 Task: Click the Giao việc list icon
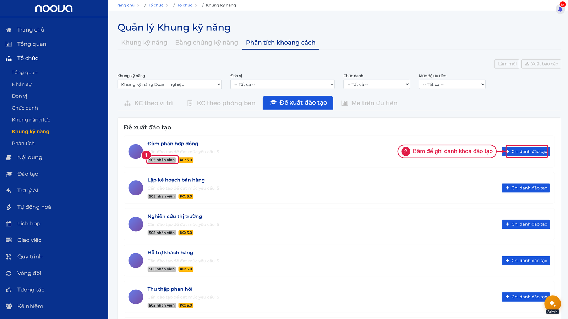9,240
